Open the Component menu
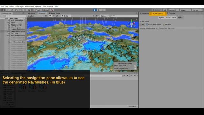Viewport: 204px width, 115px height. click(30, 6)
